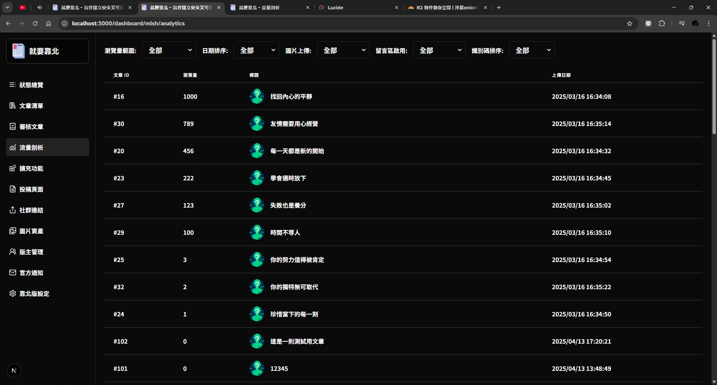717x385 pixels.
Task: Open 靠北版設定 gear icon
Action: 12,294
